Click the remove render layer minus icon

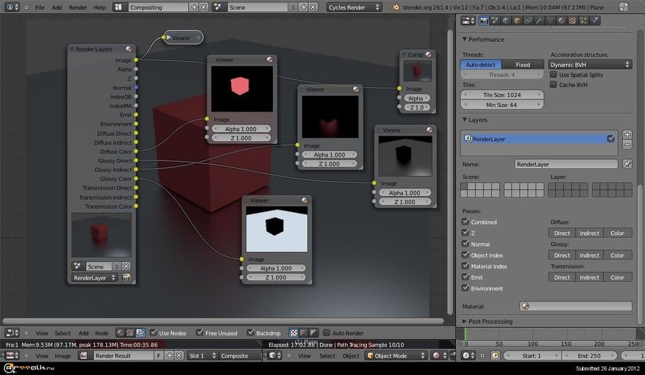(x=627, y=145)
